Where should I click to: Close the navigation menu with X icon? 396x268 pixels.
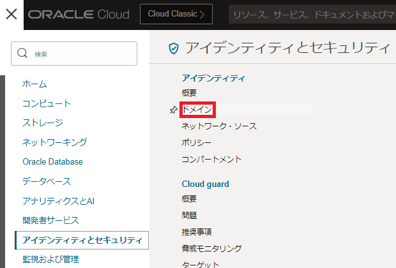pos(11,13)
